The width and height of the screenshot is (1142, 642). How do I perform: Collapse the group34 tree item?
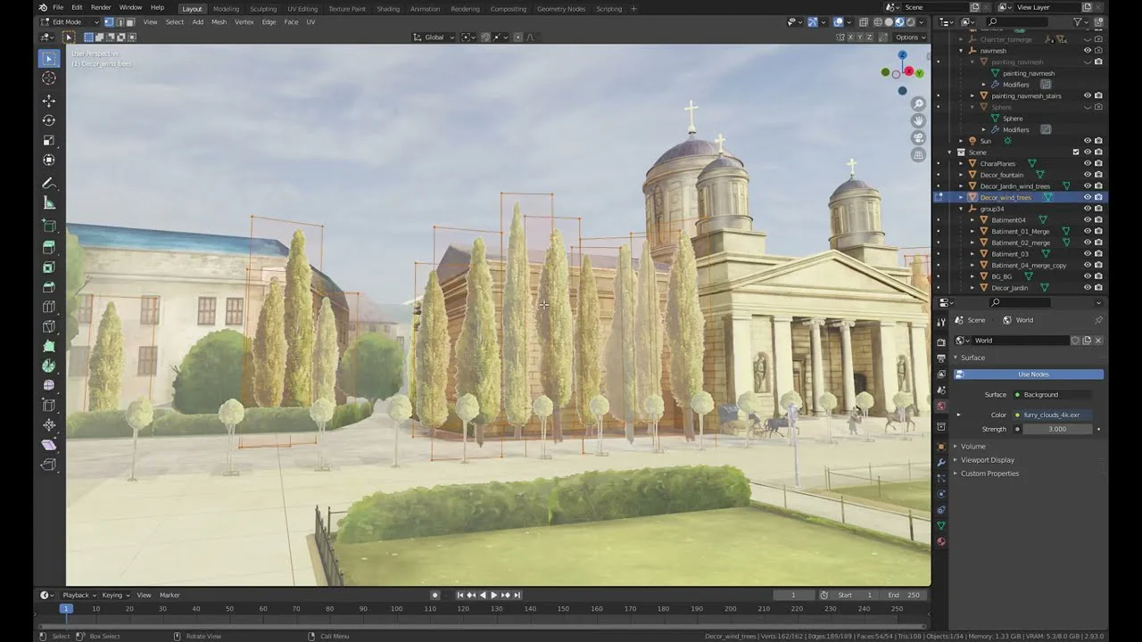(962, 209)
